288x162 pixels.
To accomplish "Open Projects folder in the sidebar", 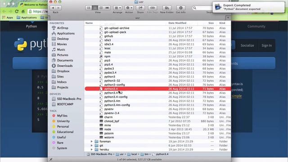I will click(63, 87).
